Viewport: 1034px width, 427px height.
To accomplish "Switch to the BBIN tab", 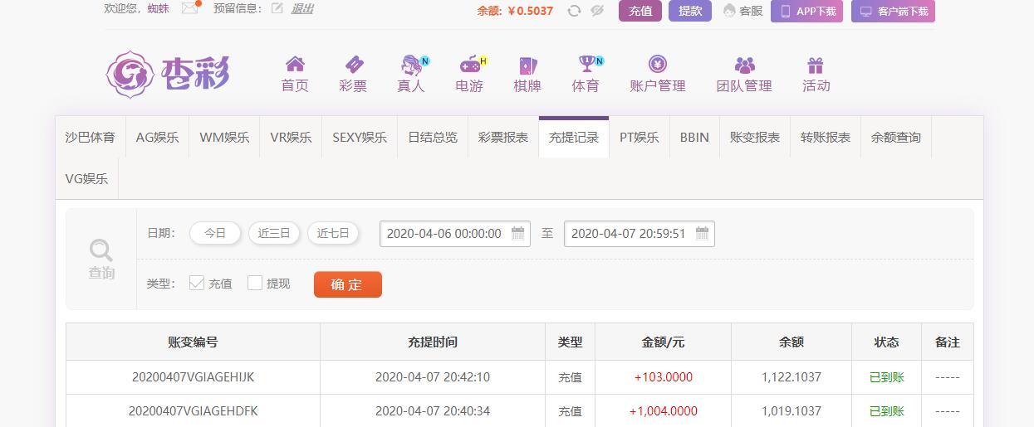I will pyautogui.click(x=694, y=137).
